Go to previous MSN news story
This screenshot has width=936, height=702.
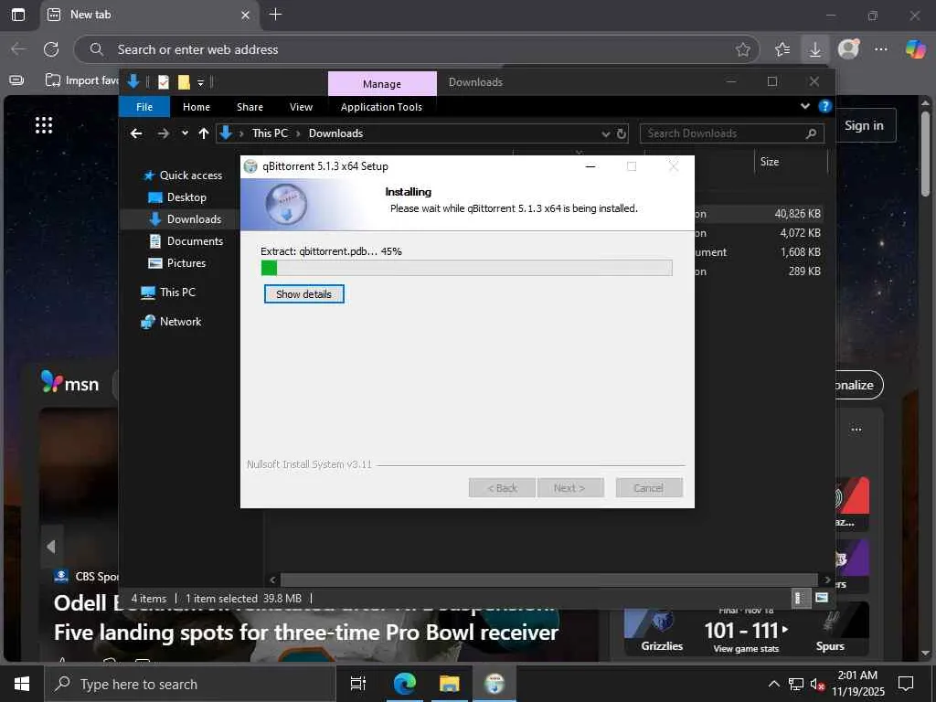click(x=51, y=547)
